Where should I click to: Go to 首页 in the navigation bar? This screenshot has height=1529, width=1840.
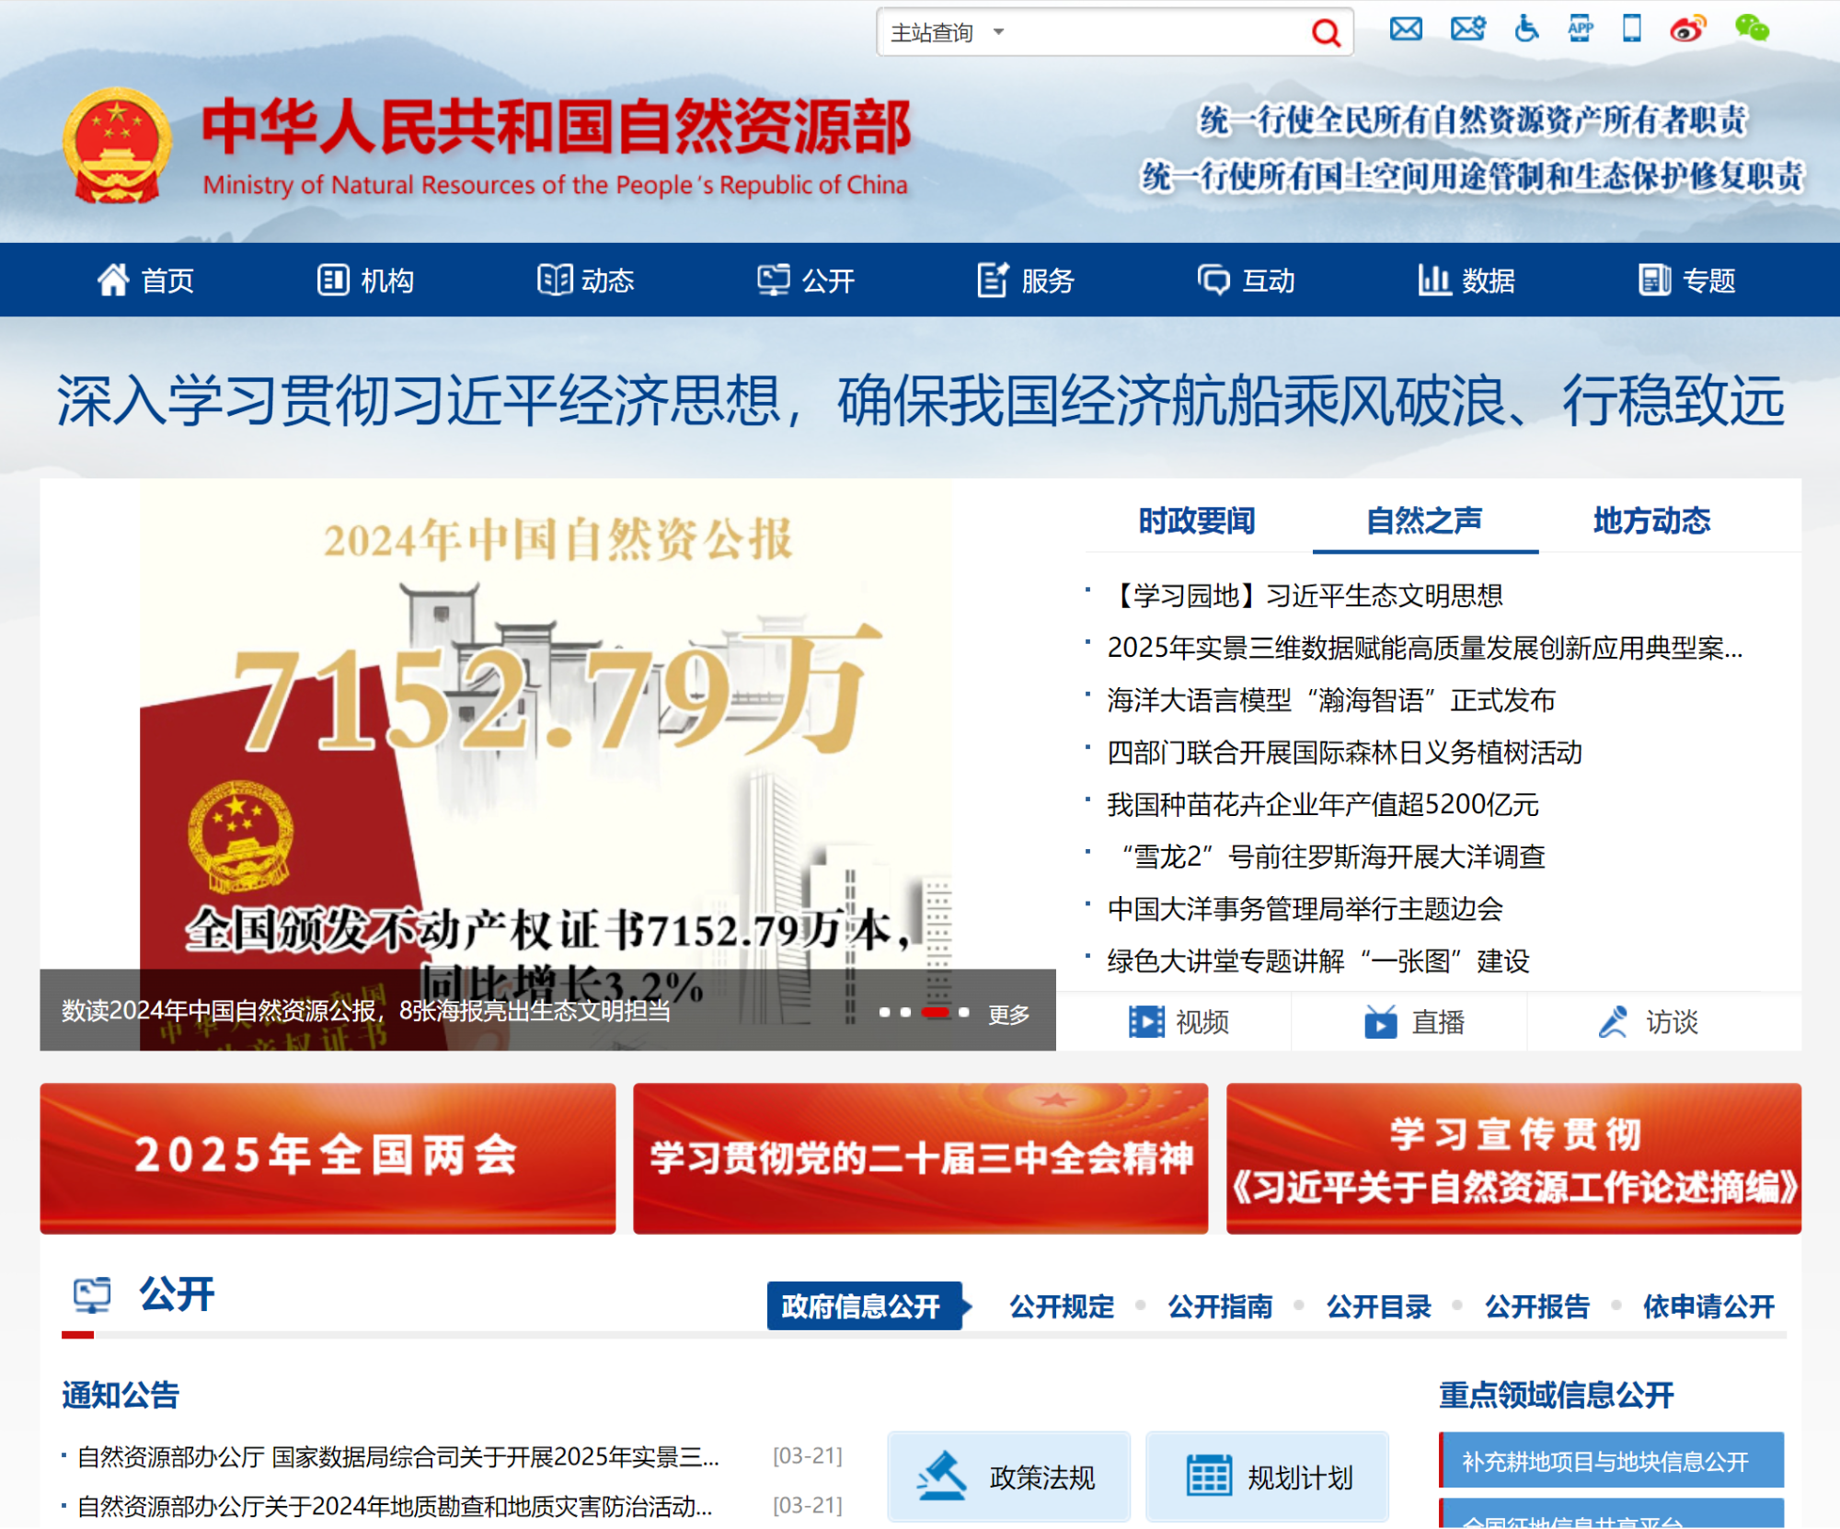pos(145,281)
